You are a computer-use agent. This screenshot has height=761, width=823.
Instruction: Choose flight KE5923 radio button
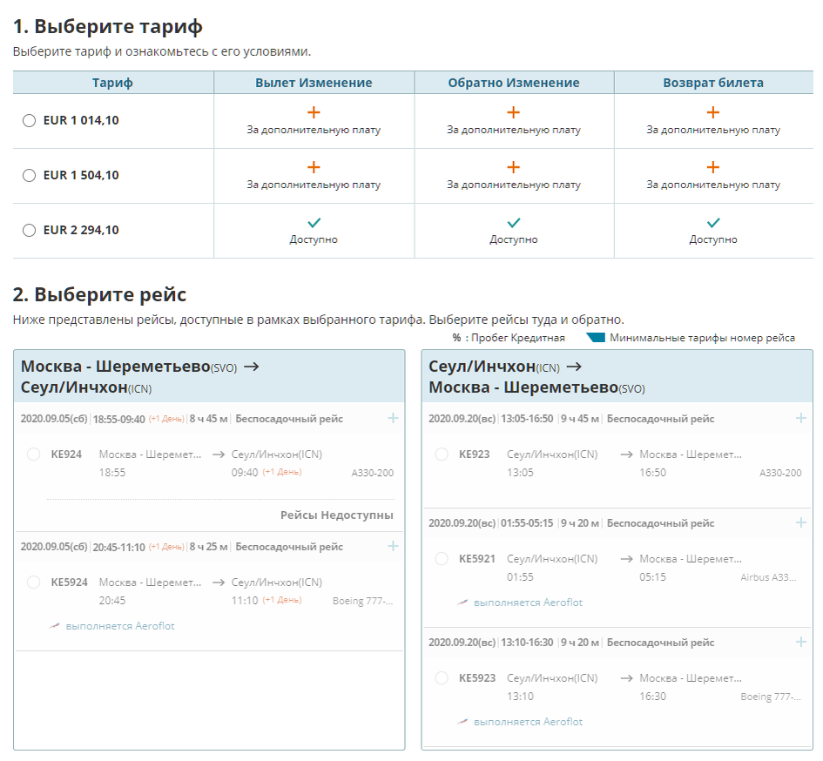pos(442,678)
